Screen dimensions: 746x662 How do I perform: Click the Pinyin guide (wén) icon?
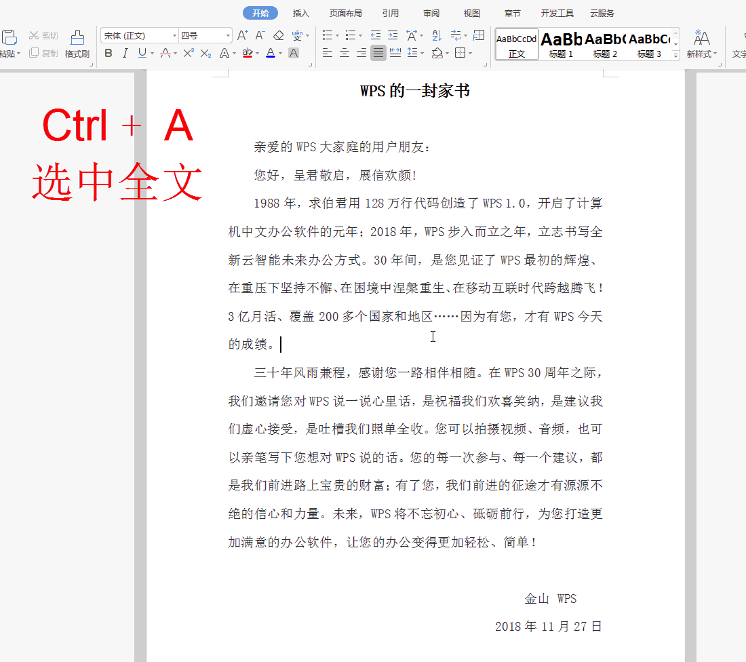click(x=297, y=35)
